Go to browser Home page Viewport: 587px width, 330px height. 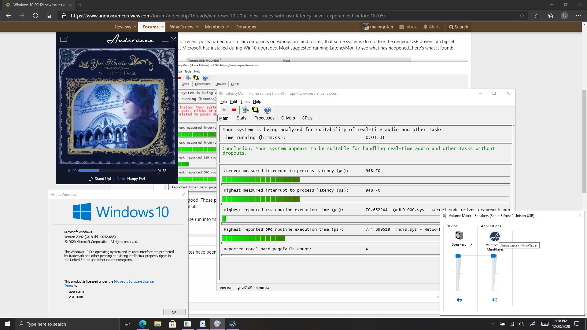49,16
